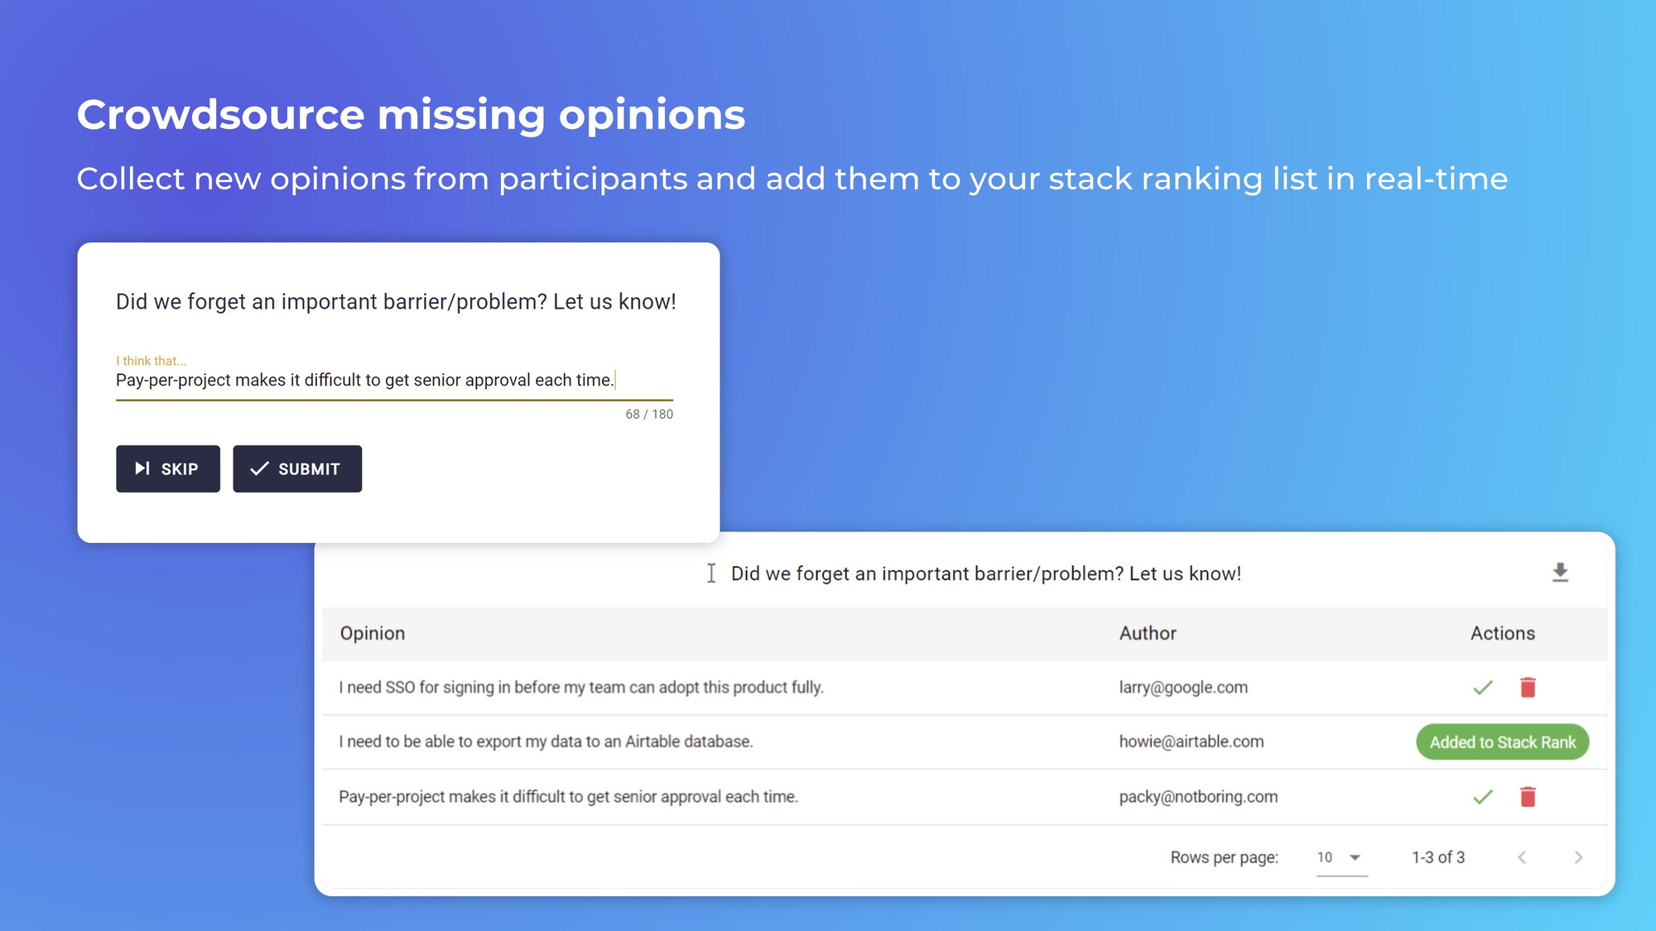Go to previous page of opinions
The image size is (1656, 931).
1522,857
